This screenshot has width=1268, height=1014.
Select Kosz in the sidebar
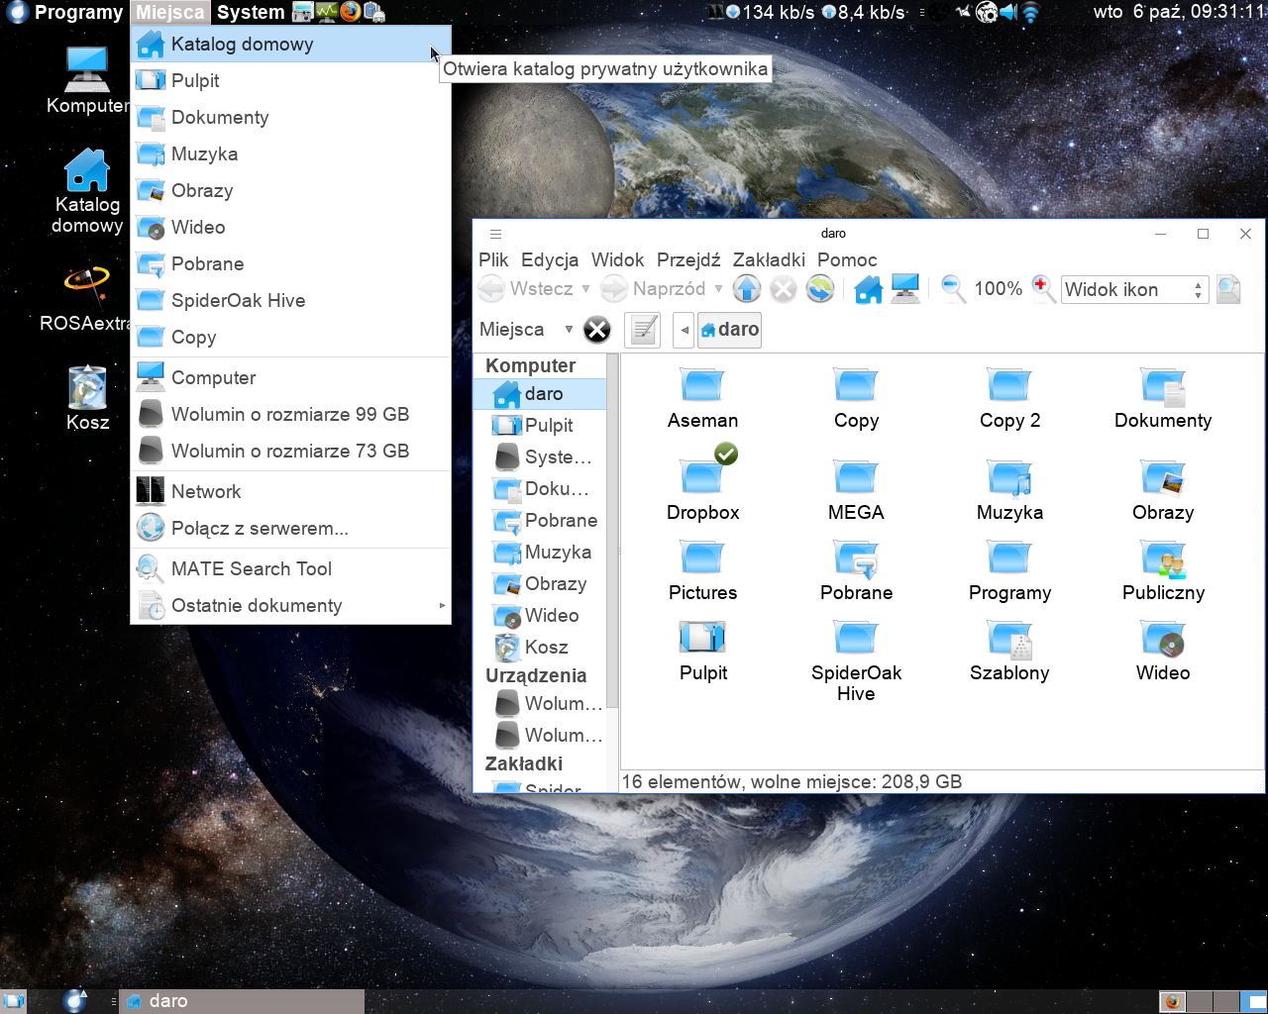coord(545,648)
